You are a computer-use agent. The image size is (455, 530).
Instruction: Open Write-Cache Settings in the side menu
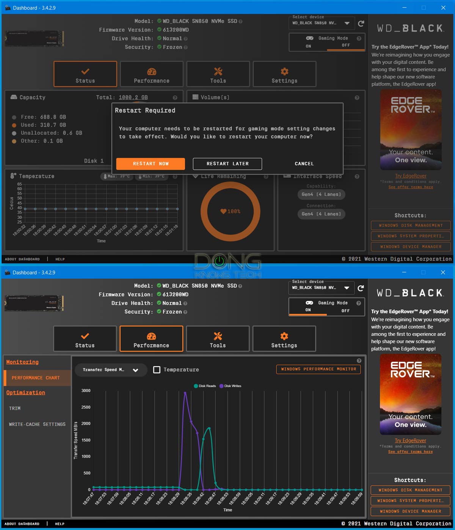[x=37, y=424]
